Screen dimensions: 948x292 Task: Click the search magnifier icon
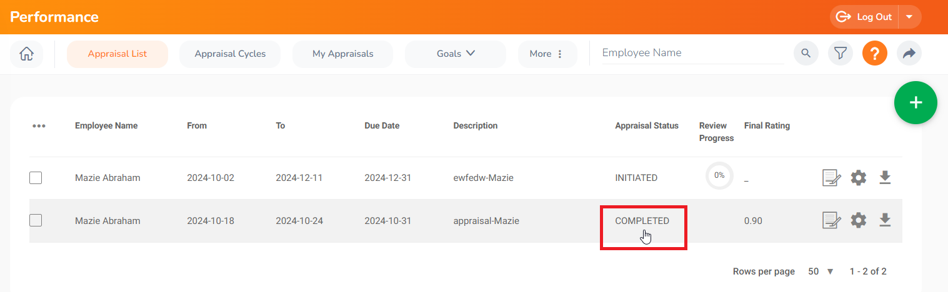point(806,54)
